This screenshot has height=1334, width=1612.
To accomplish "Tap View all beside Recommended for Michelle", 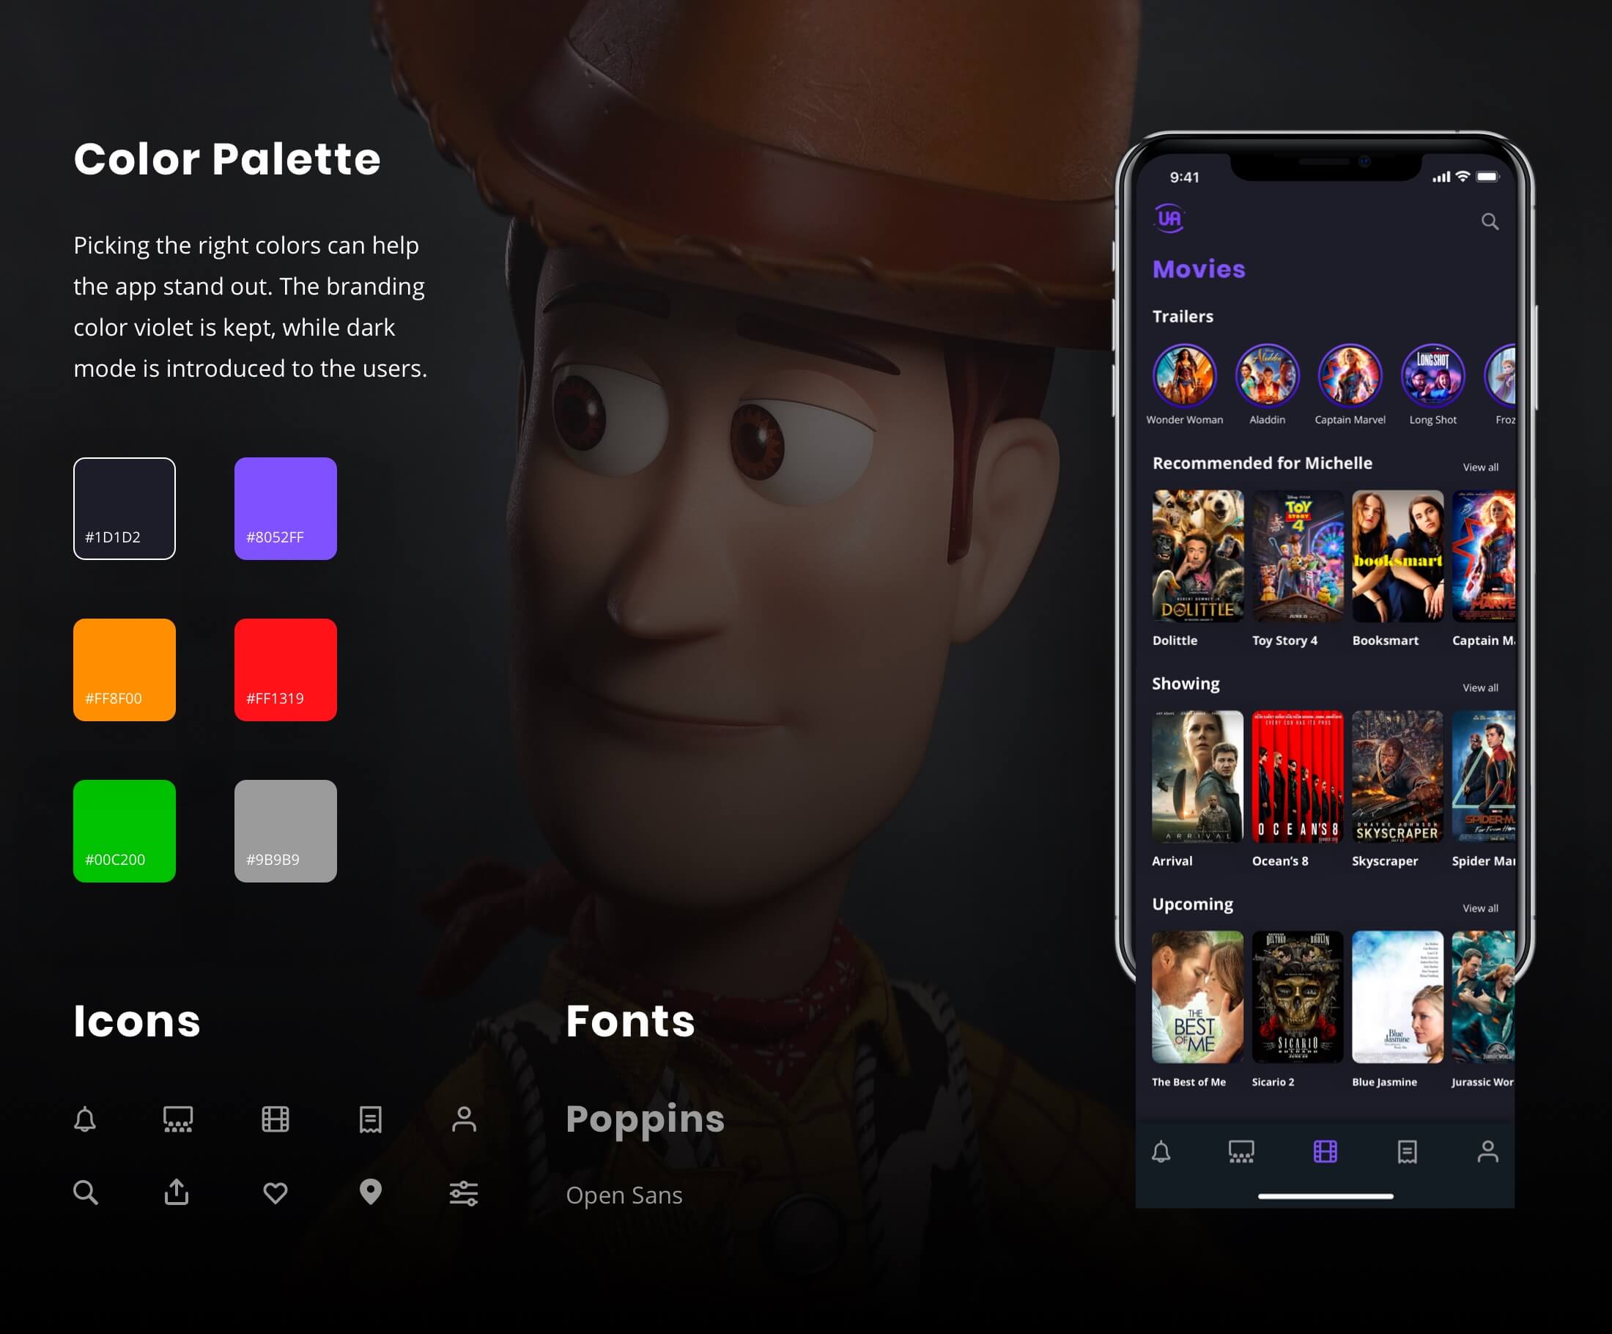I will click(x=1480, y=467).
